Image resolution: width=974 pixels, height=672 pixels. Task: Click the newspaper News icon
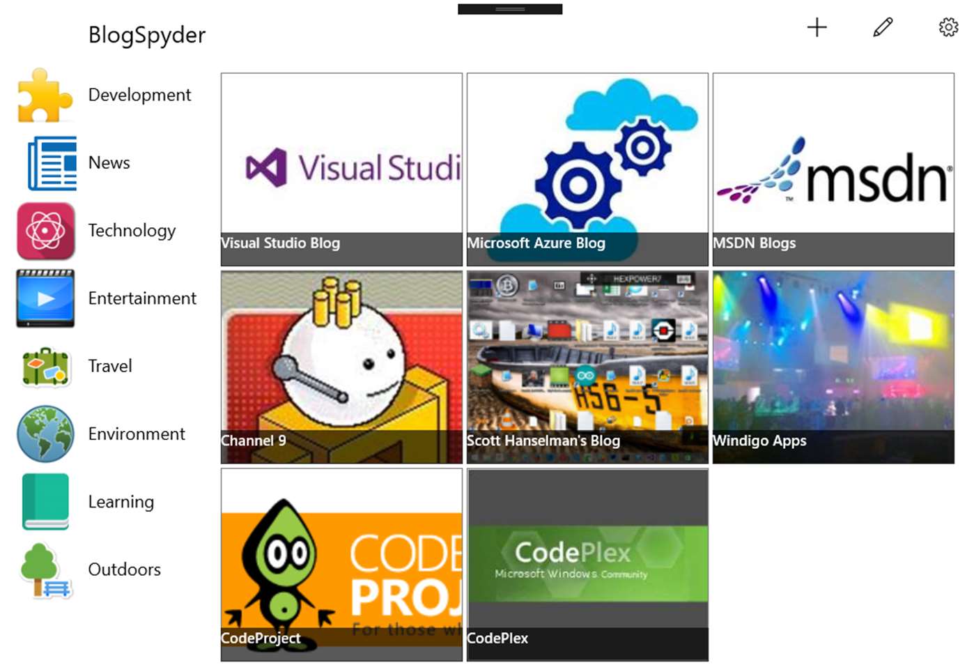click(52, 163)
